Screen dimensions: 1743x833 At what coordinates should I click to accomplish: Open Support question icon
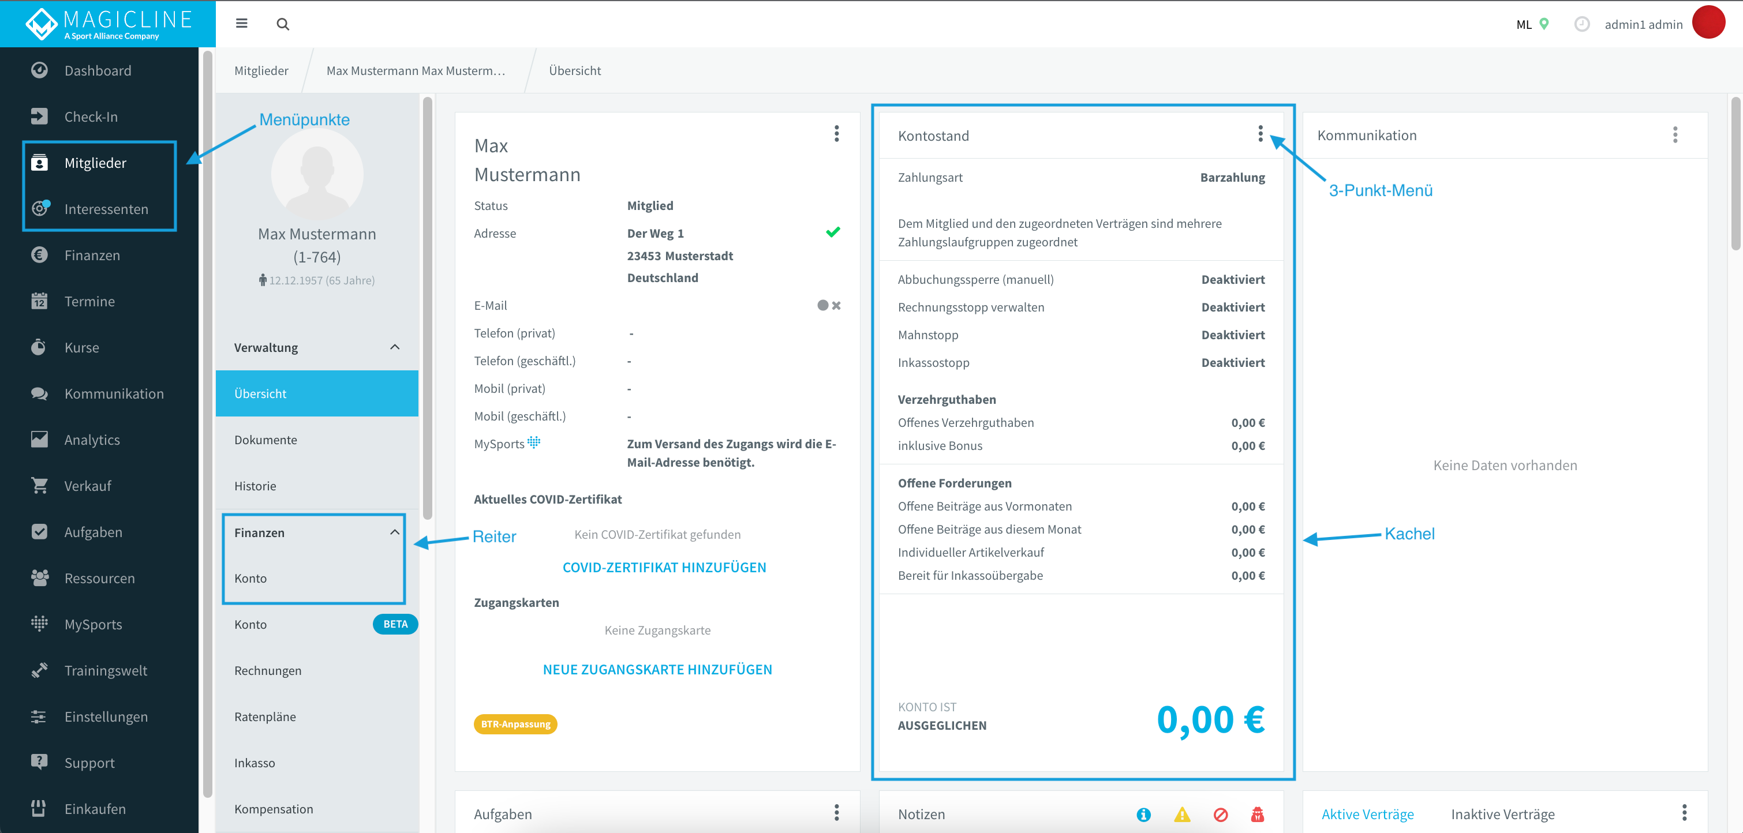[x=39, y=762]
